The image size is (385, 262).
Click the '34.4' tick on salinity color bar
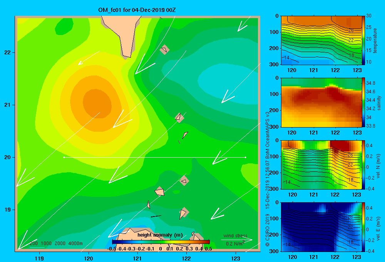(x=370, y=100)
